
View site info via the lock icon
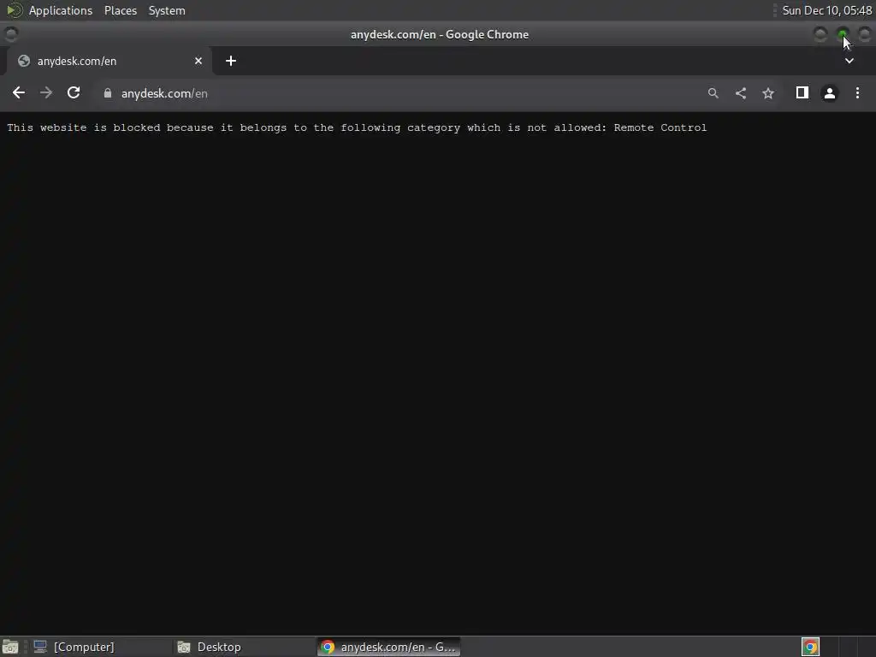point(108,93)
